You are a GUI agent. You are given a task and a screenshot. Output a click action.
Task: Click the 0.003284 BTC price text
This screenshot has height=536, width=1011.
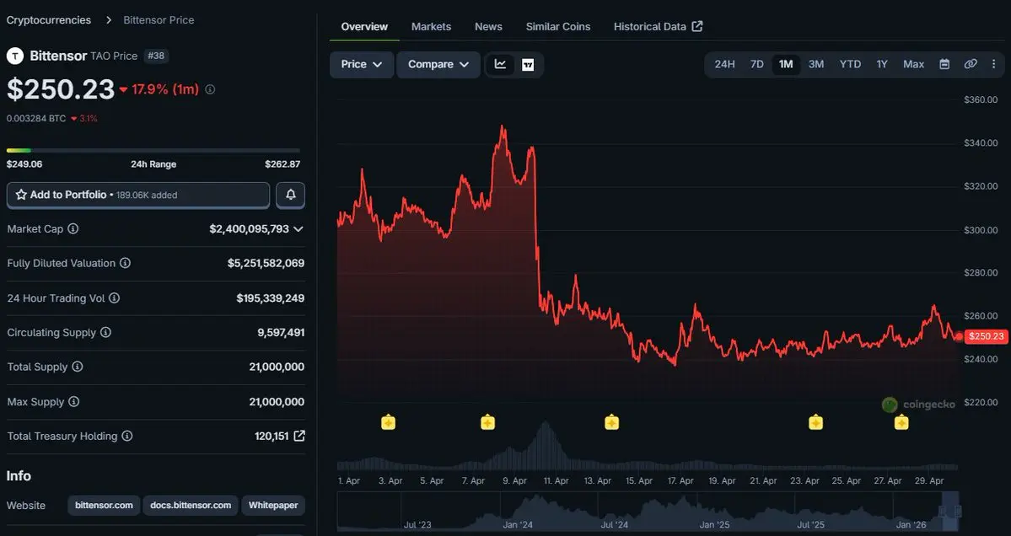point(36,119)
